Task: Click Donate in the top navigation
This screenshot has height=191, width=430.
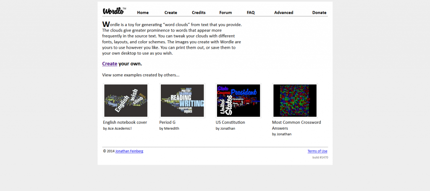Action: (x=319, y=13)
